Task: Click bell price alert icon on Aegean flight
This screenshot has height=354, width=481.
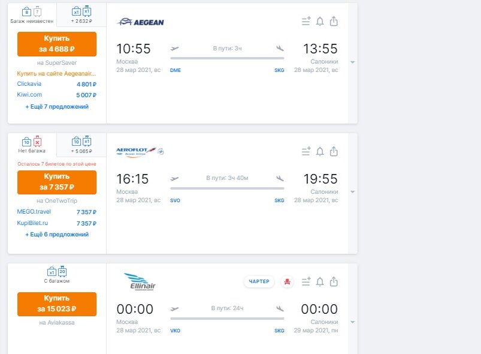Action: 320,22
